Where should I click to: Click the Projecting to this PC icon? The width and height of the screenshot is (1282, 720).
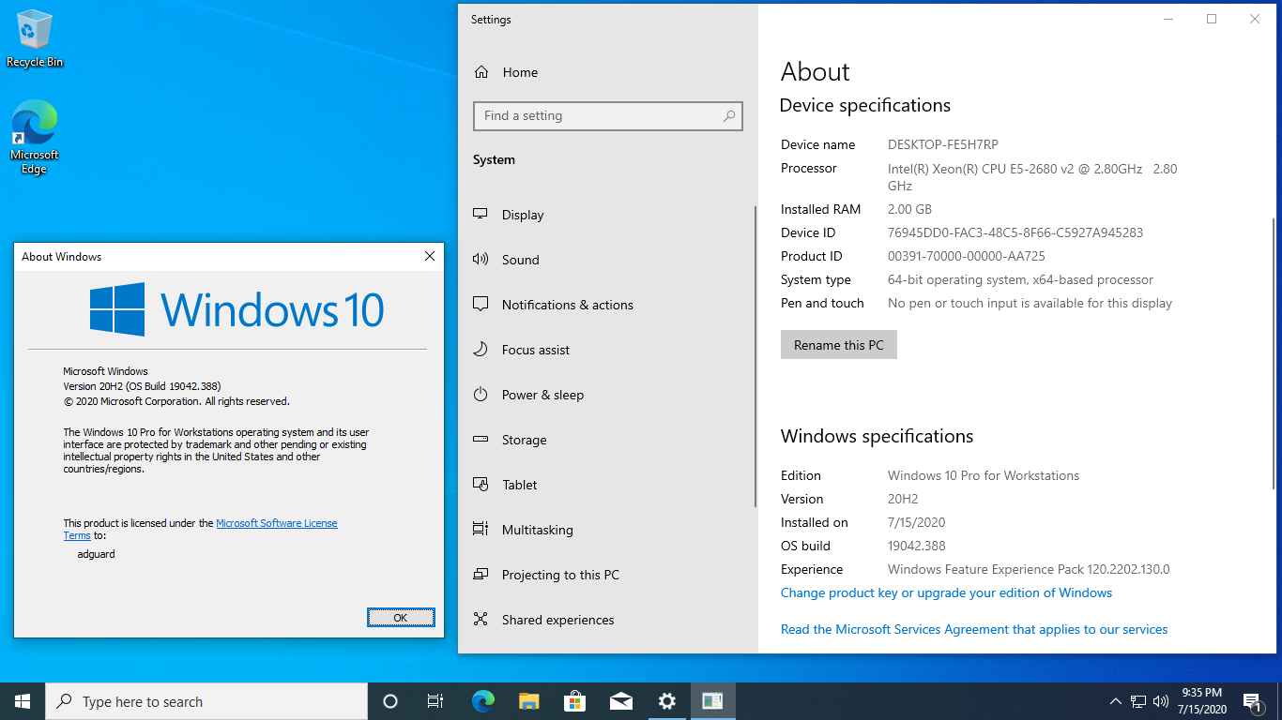coord(481,575)
